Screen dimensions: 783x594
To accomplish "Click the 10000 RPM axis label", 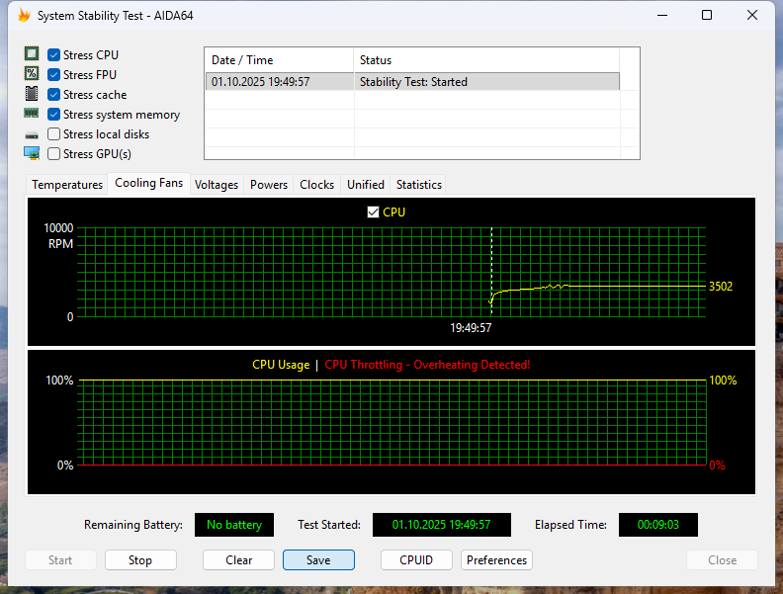I will tap(58, 228).
